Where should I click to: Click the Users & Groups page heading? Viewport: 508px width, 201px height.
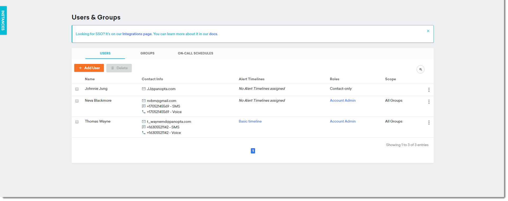tap(96, 17)
